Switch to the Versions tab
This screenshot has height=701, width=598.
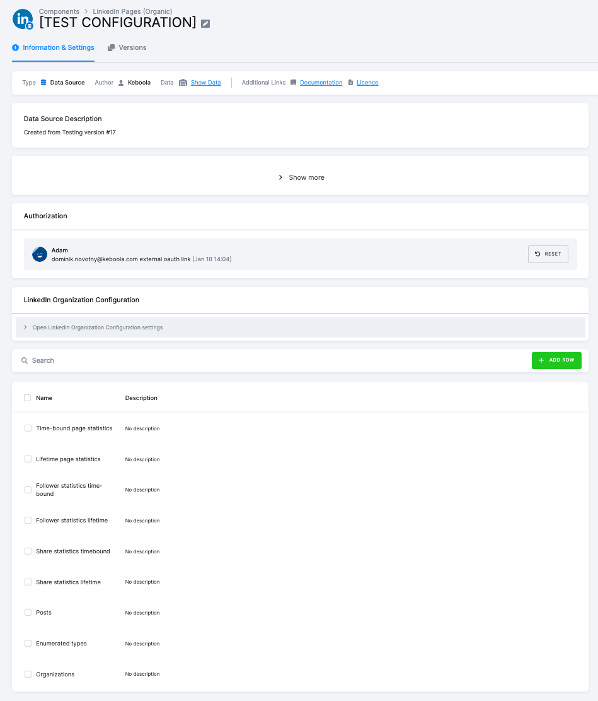127,47
